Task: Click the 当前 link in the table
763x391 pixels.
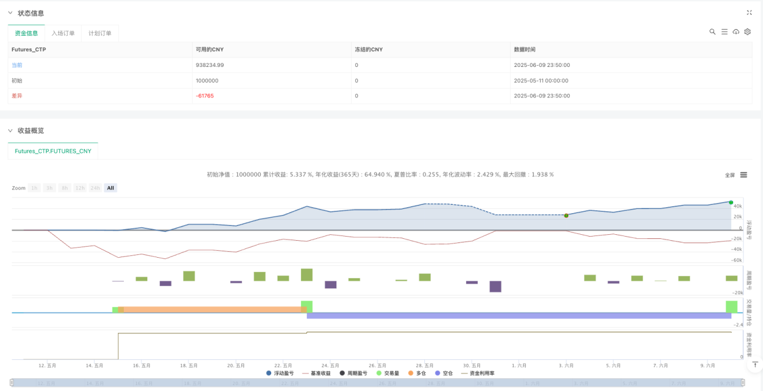Action: tap(17, 65)
